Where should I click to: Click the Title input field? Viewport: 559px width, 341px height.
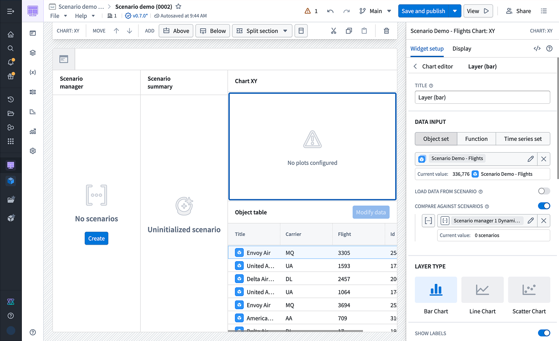tap(482, 97)
